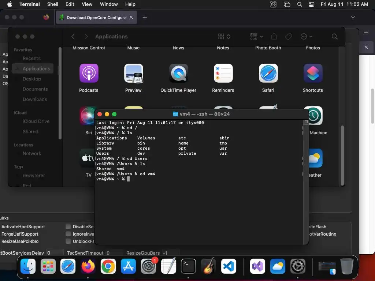Viewport: 375px width, 281px height.
Task: Open Launchpad from the Dock
Action: click(x=48, y=266)
